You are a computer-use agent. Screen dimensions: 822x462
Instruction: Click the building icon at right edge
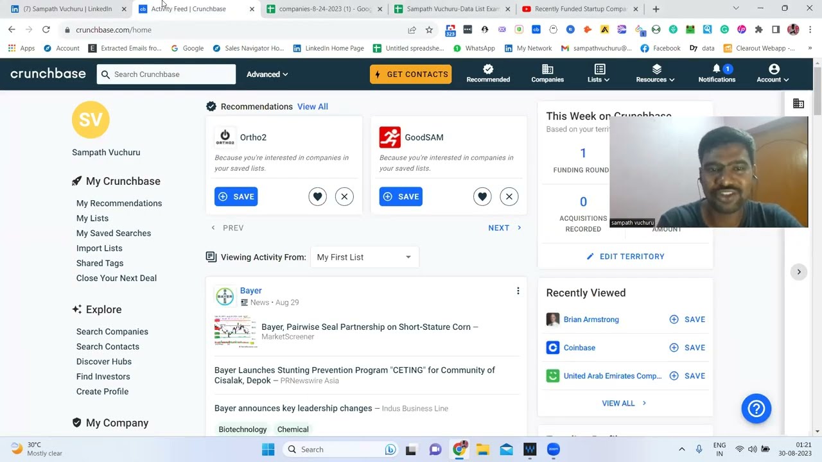[x=798, y=103]
